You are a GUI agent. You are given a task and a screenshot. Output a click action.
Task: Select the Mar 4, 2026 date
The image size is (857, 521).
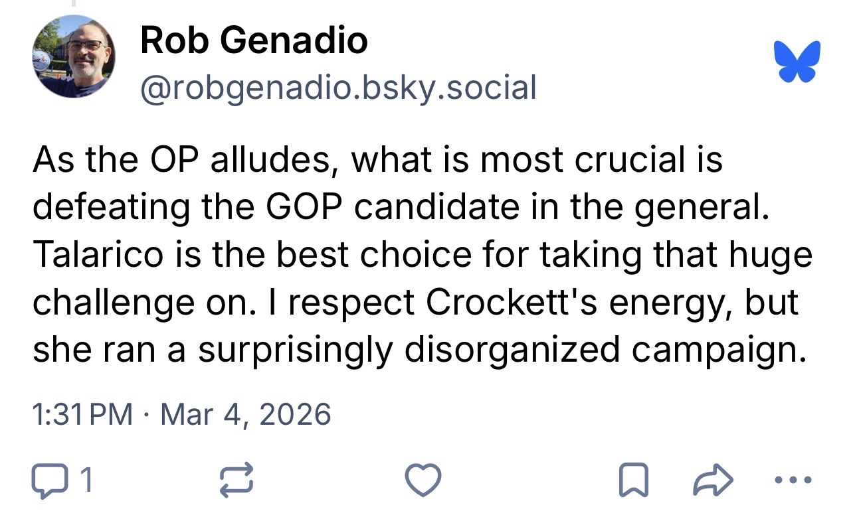[246, 415]
